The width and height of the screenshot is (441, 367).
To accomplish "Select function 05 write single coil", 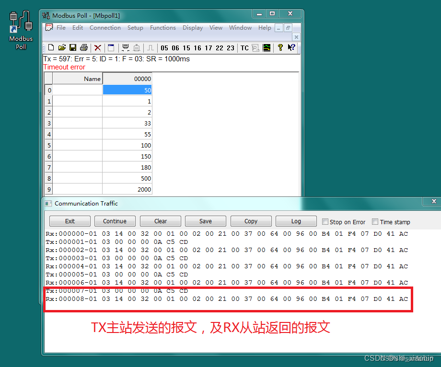I will pos(164,48).
